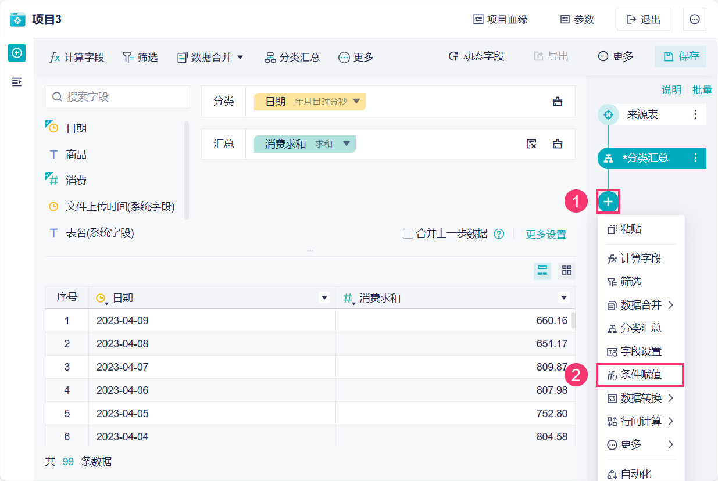Click the 搜索字段 search box

pos(117,97)
